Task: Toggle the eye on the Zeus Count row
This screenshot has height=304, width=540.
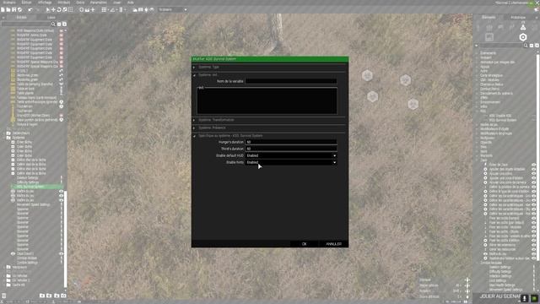Action: coord(61,253)
